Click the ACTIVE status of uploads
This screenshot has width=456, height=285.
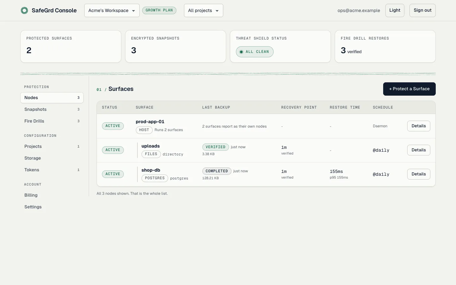pyautogui.click(x=113, y=150)
